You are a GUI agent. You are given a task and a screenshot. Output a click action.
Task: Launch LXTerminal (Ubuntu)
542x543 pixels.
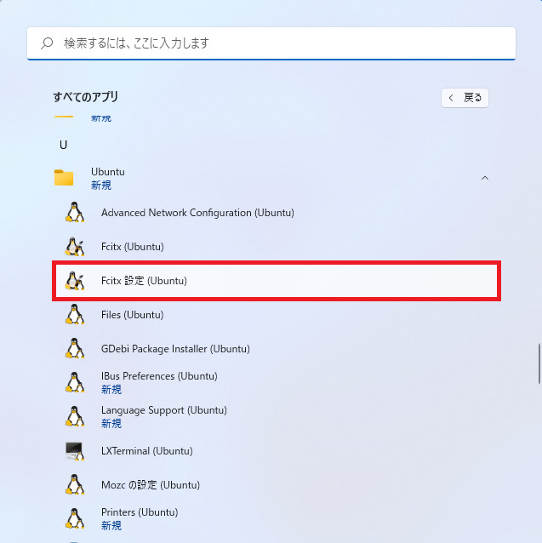point(146,451)
